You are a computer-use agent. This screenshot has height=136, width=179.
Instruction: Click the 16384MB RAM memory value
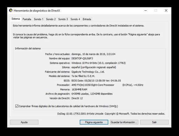(79, 89)
